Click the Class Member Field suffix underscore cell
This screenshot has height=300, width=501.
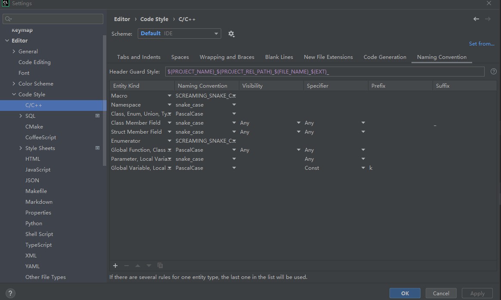[464, 123]
